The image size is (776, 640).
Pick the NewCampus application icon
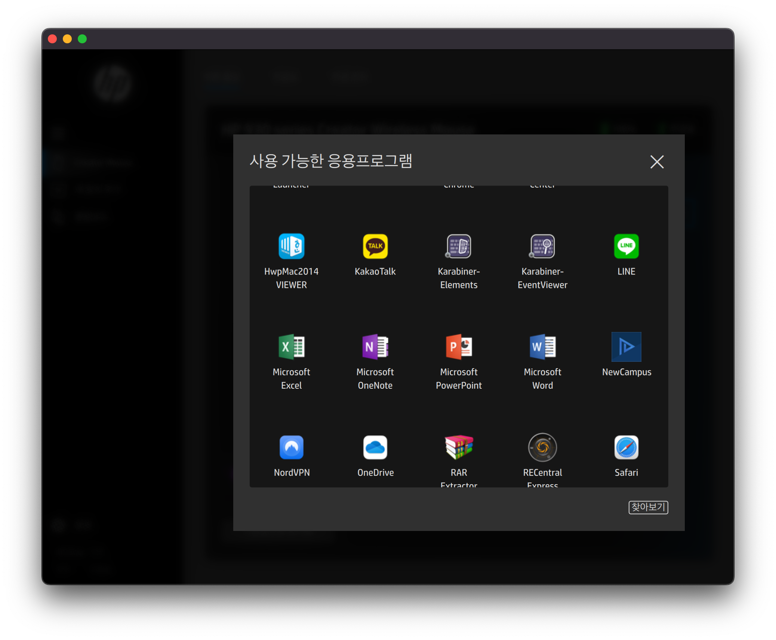pos(626,347)
